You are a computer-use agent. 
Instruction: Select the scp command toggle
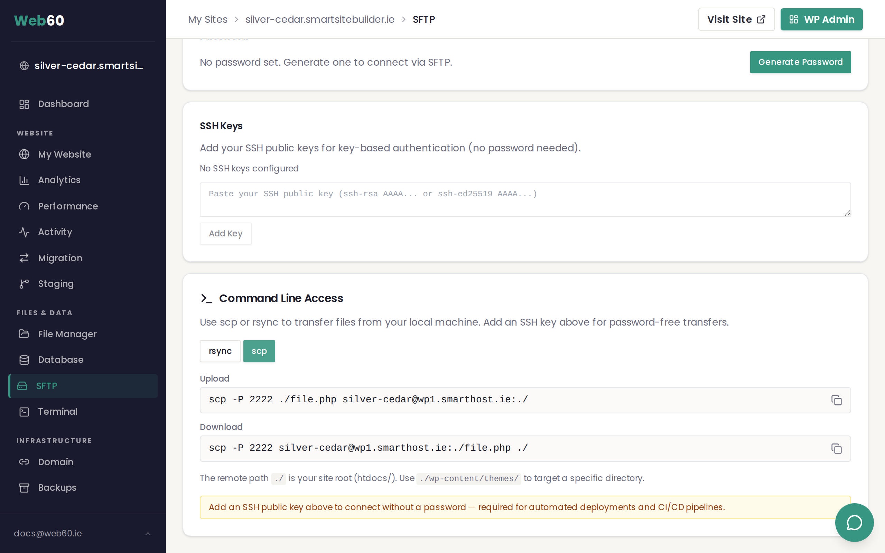pyautogui.click(x=259, y=351)
